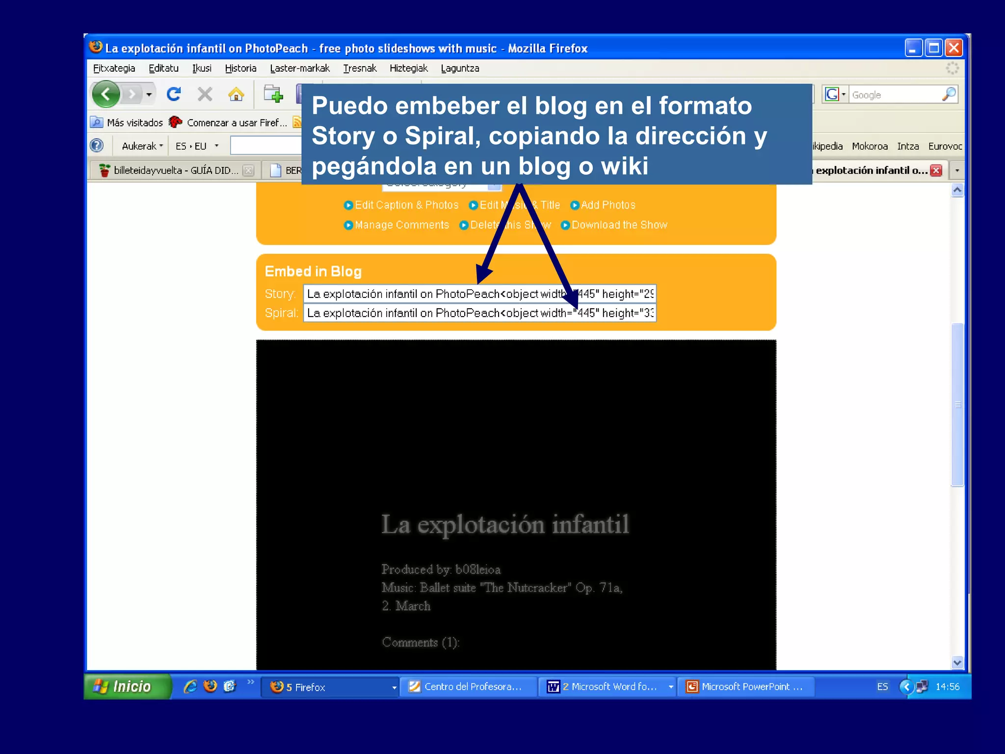
Task: Open the Google search engine dropdown
Action: tap(836, 94)
